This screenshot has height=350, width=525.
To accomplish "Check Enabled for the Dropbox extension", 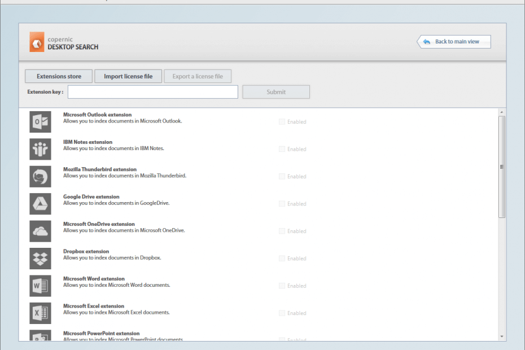I will 282,259.
